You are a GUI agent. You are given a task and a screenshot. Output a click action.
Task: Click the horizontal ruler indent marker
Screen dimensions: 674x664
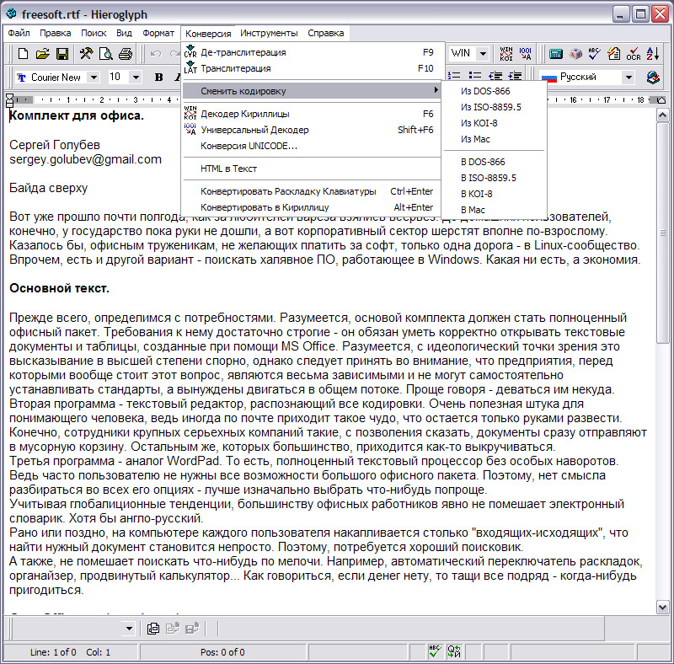(x=10, y=100)
